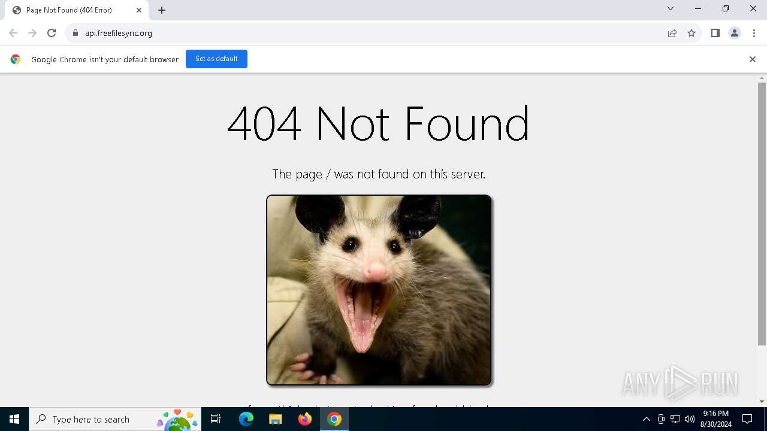Screen dimensions: 767x431
Task: Click the network tray icon
Action: [675, 419]
